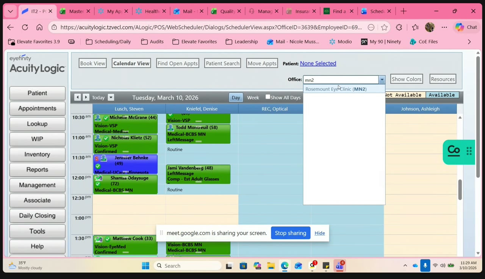Open Microsoft Store from the taskbar
Screen dimensions: 485x279
tap(243, 266)
